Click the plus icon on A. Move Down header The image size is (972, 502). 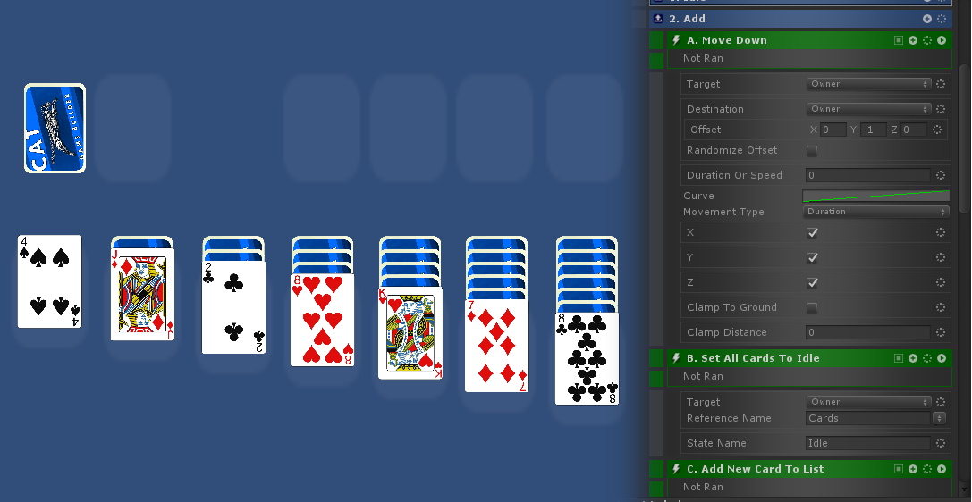[x=913, y=40]
